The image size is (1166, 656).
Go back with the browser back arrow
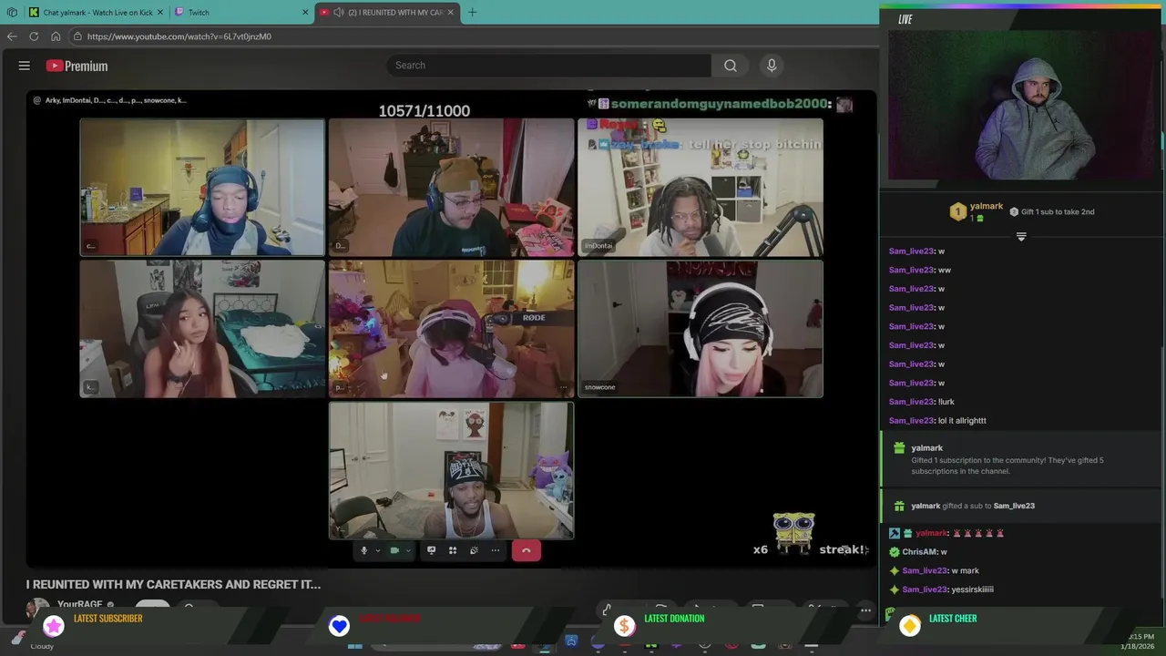point(11,36)
